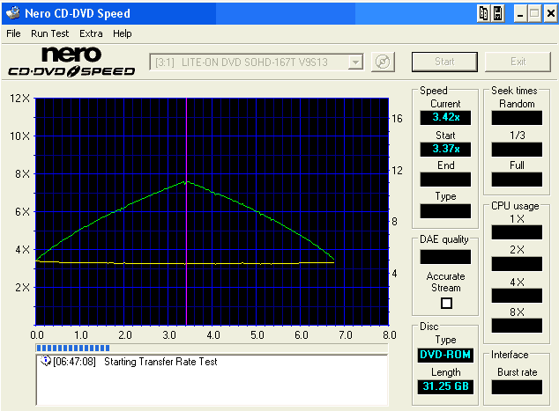Click the DVD-ROM disc type value
This screenshot has height=411, width=559.
[445, 355]
